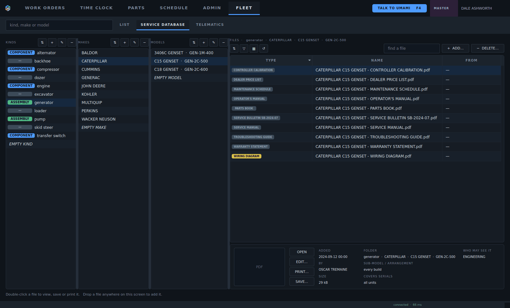The width and height of the screenshot is (510, 308).
Task: Click the Save… button
Action: click(302, 282)
